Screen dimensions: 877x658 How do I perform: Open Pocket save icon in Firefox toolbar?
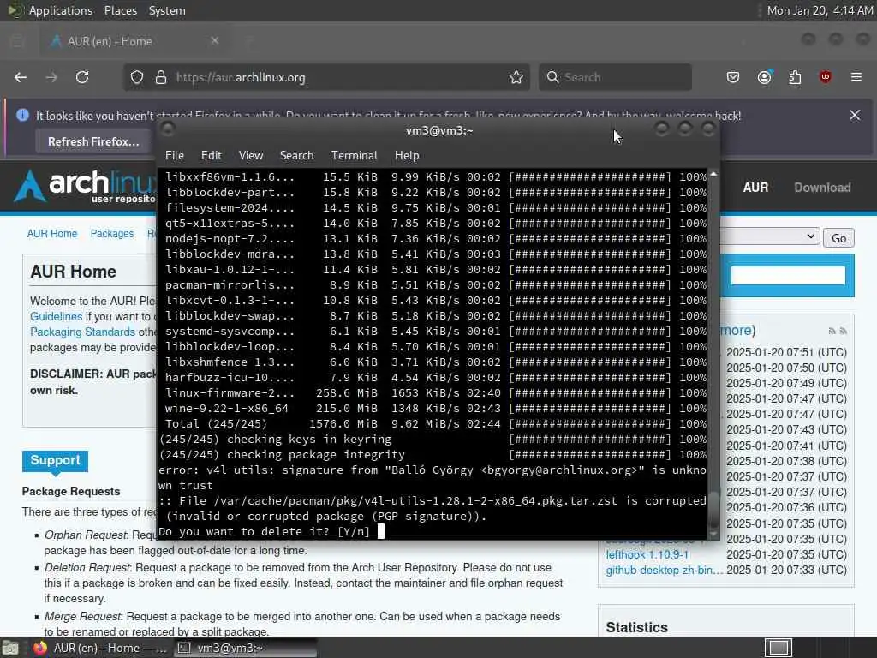[x=733, y=77]
